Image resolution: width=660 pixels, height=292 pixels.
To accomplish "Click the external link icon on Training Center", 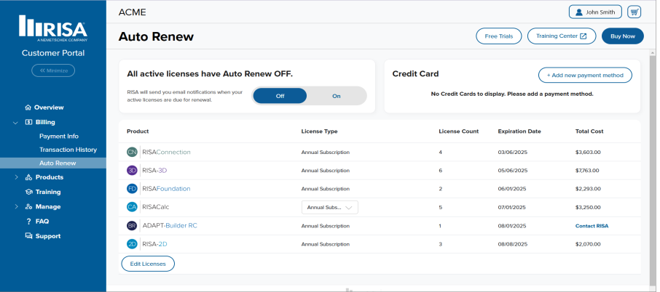I will tap(584, 36).
